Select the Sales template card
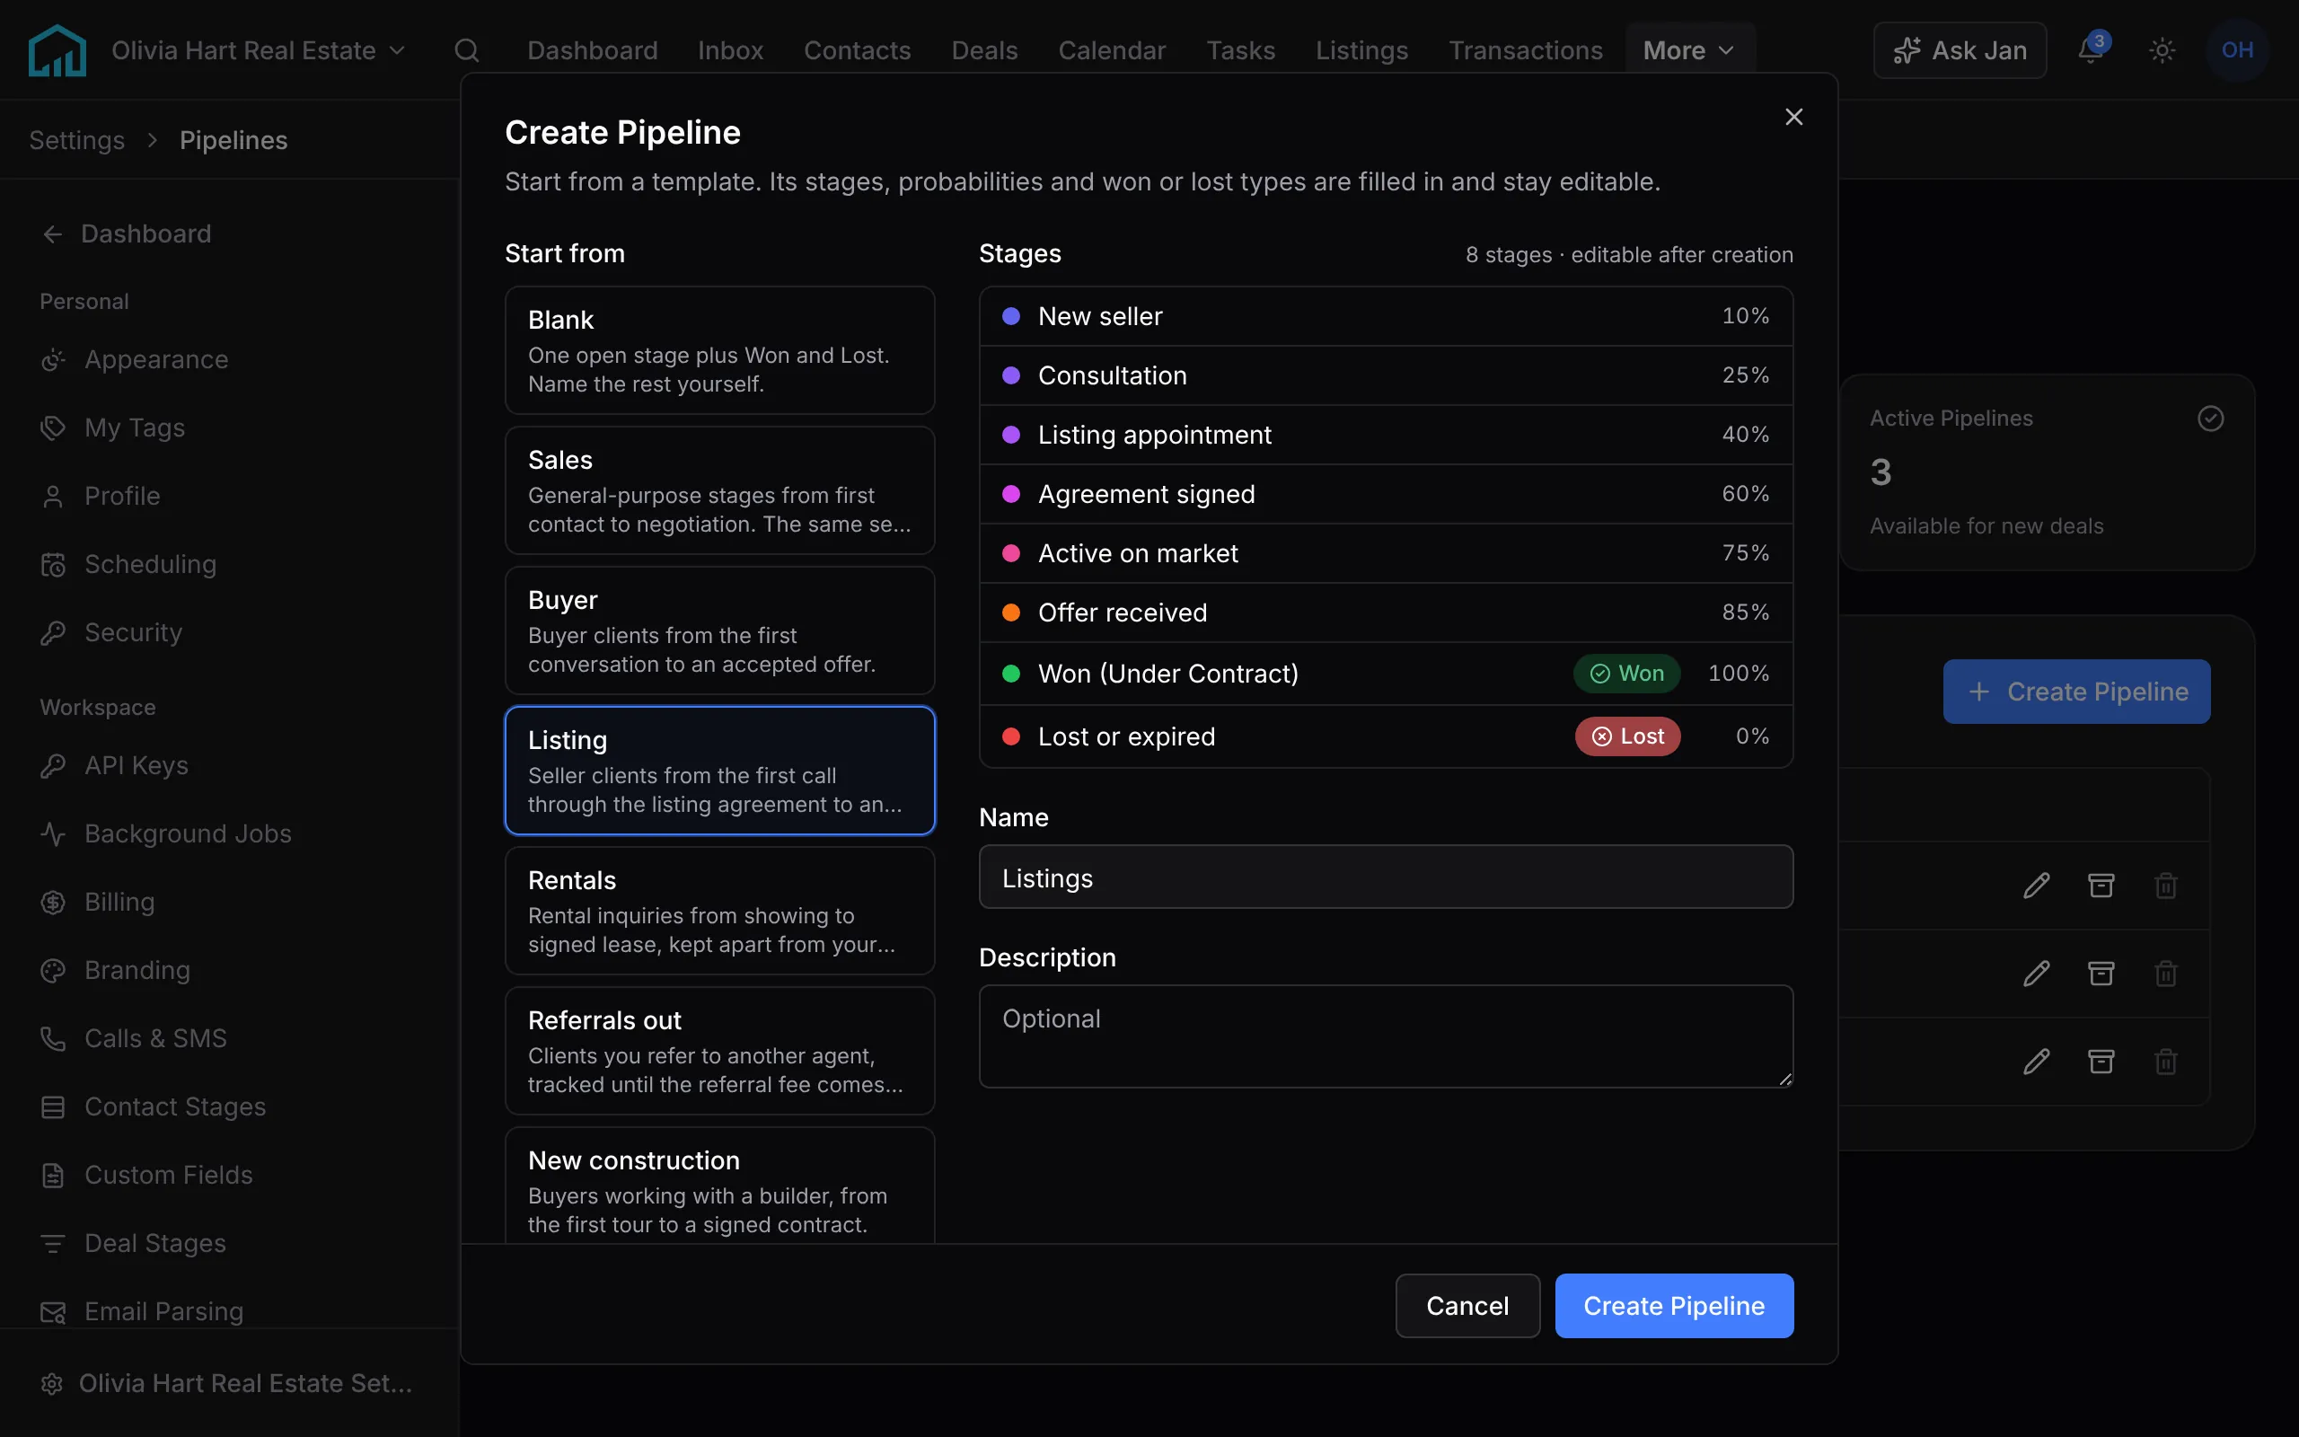 [x=720, y=490]
